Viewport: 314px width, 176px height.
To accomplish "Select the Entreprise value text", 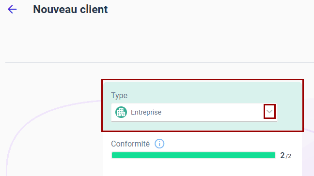I will click(146, 112).
